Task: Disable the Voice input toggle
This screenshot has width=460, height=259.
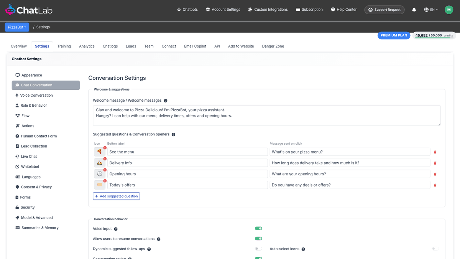Action: [x=259, y=228]
